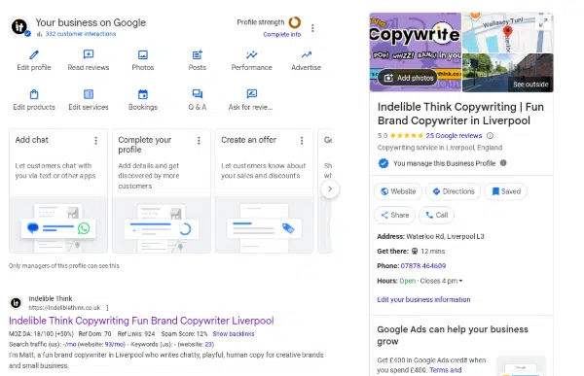Open Indelible Think Copywriting search result title
The width and height of the screenshot is (584, 376).
(141, 321)
